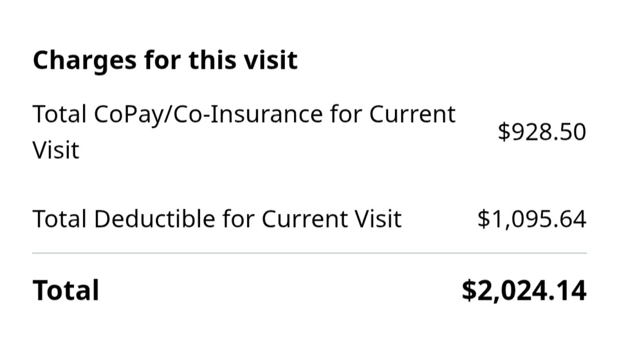Click the word "Deductible"
Image resolution: width=619 pixels, height=348 pixels.
pyautogui.click(x=154, y=218)
